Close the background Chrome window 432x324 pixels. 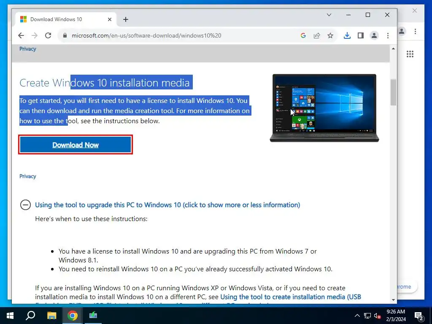point(415,11)
